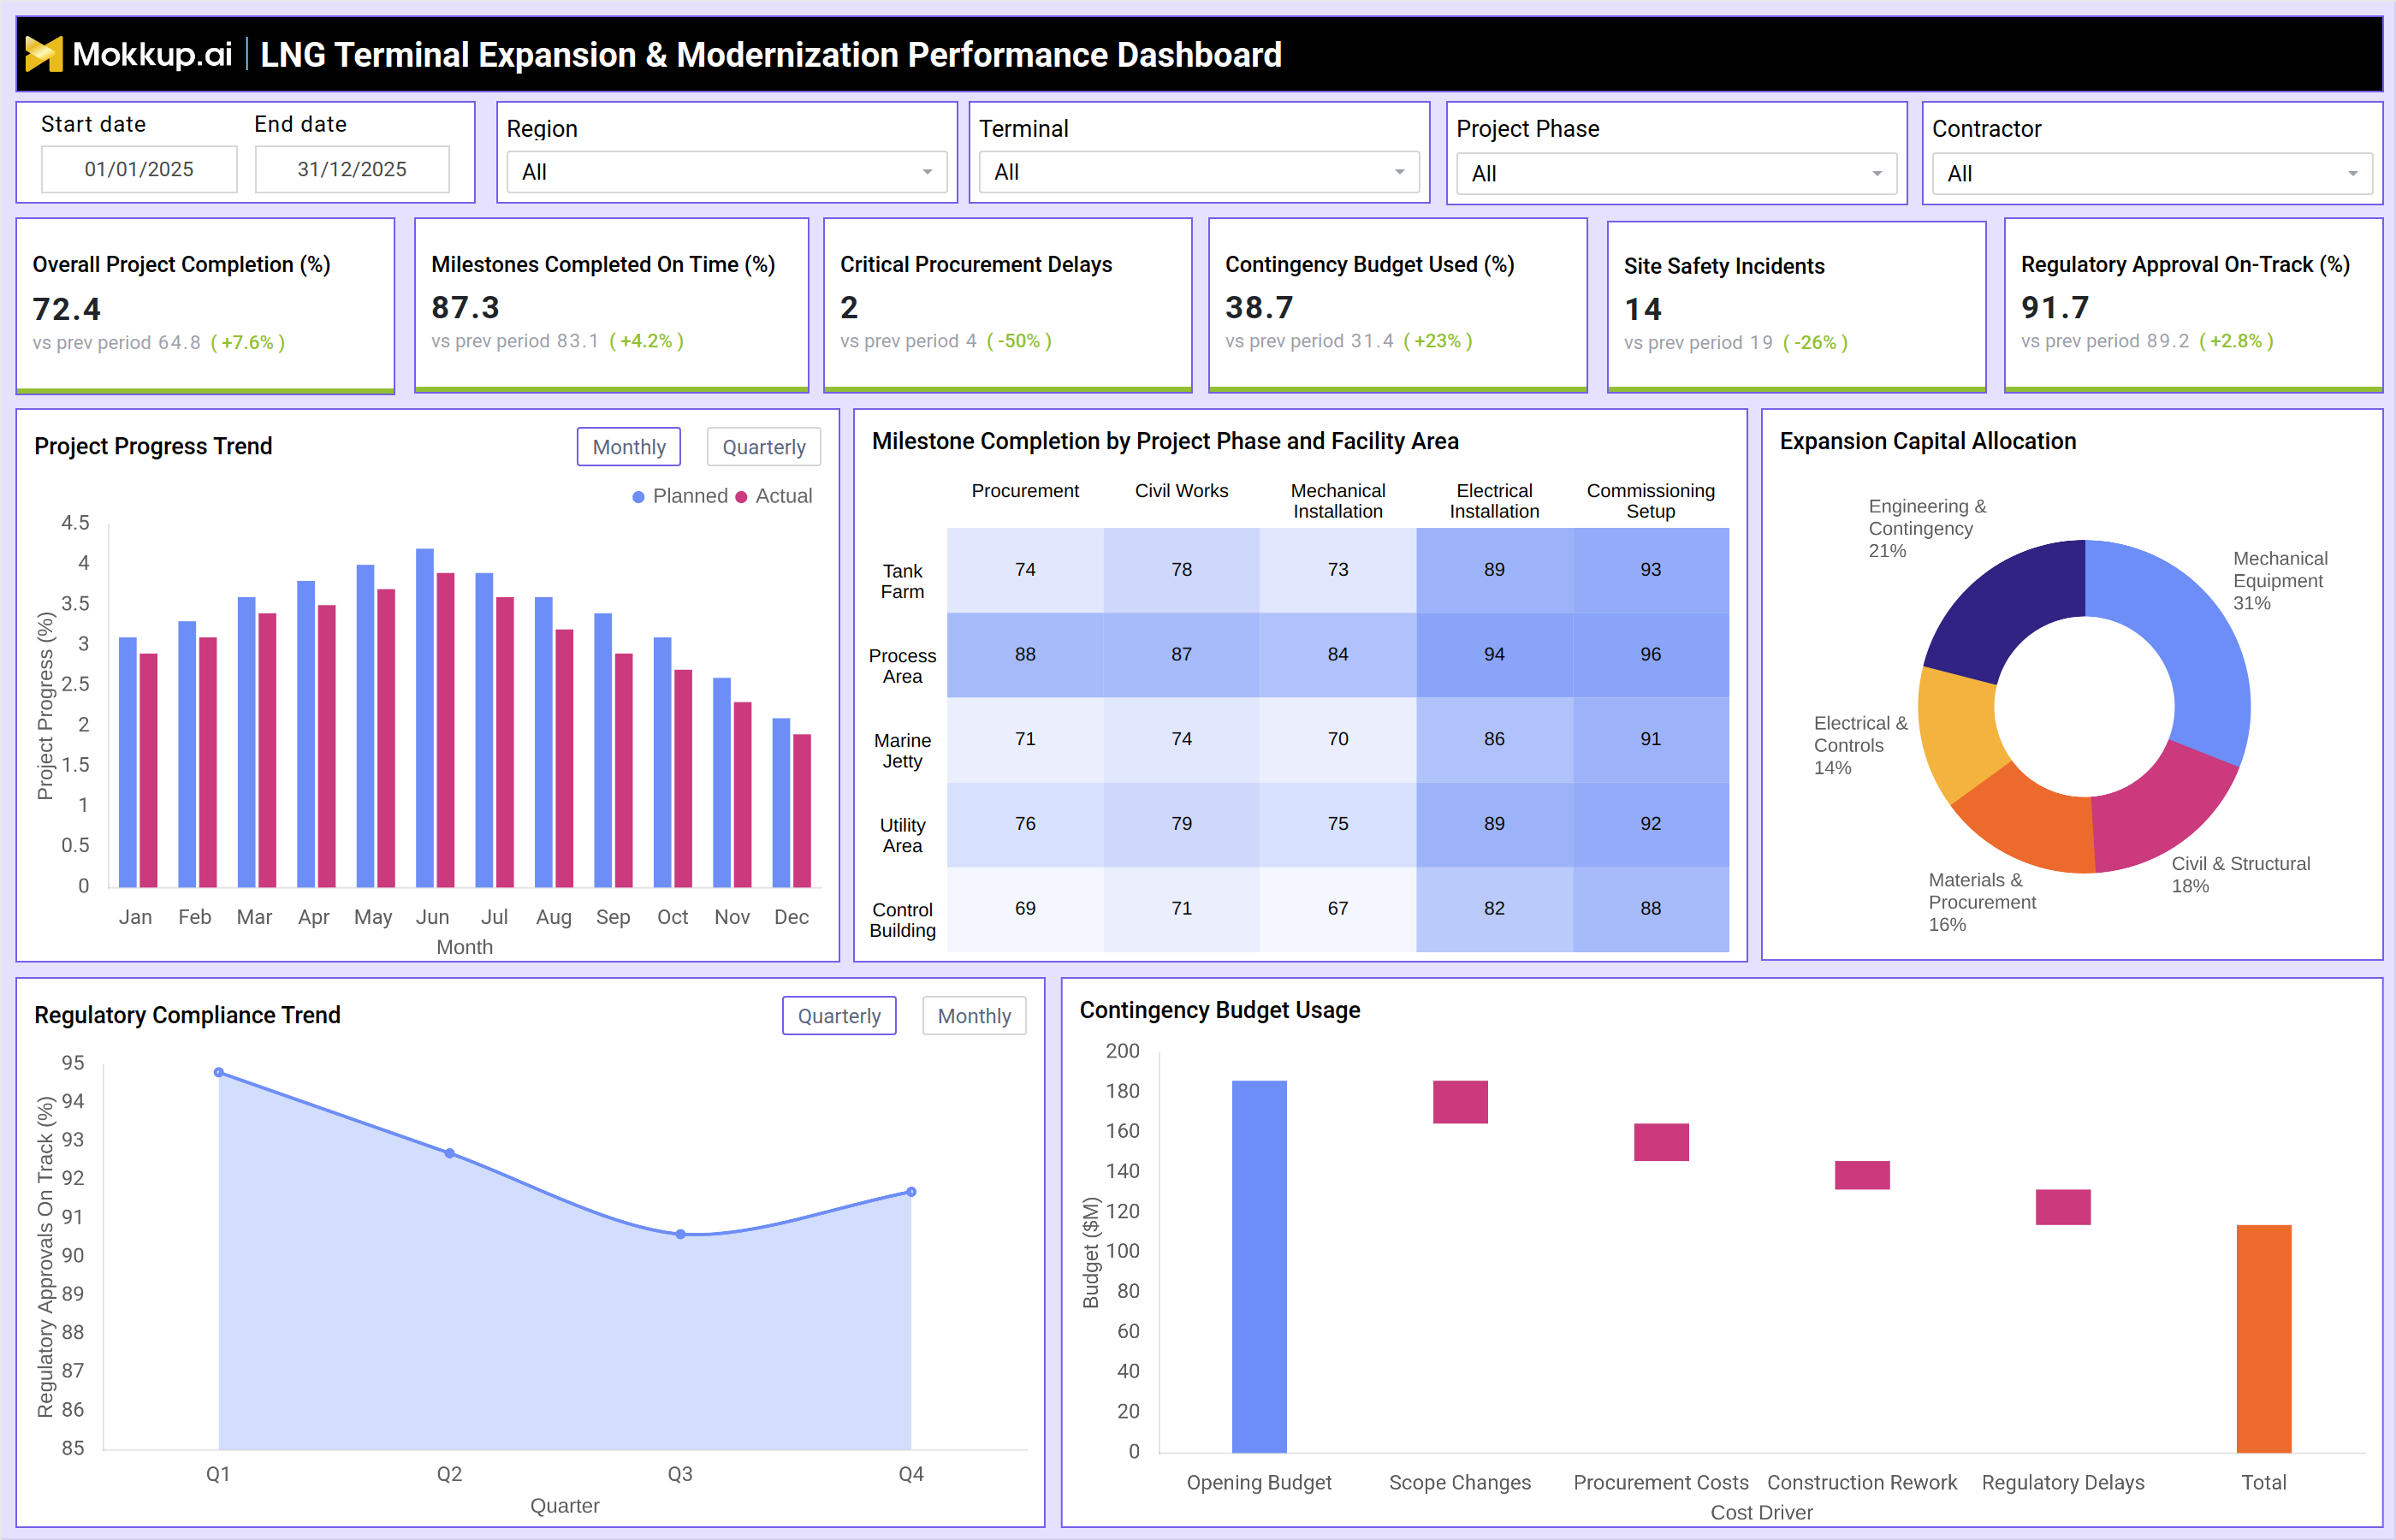The height and width of the screenshot is (1540, 2396).
Task: Click the Jan Planned bar
Action: pyautogui.click(x=128, y=762)
